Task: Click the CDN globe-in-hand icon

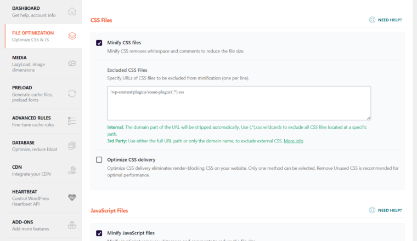Action: (72, 170)
